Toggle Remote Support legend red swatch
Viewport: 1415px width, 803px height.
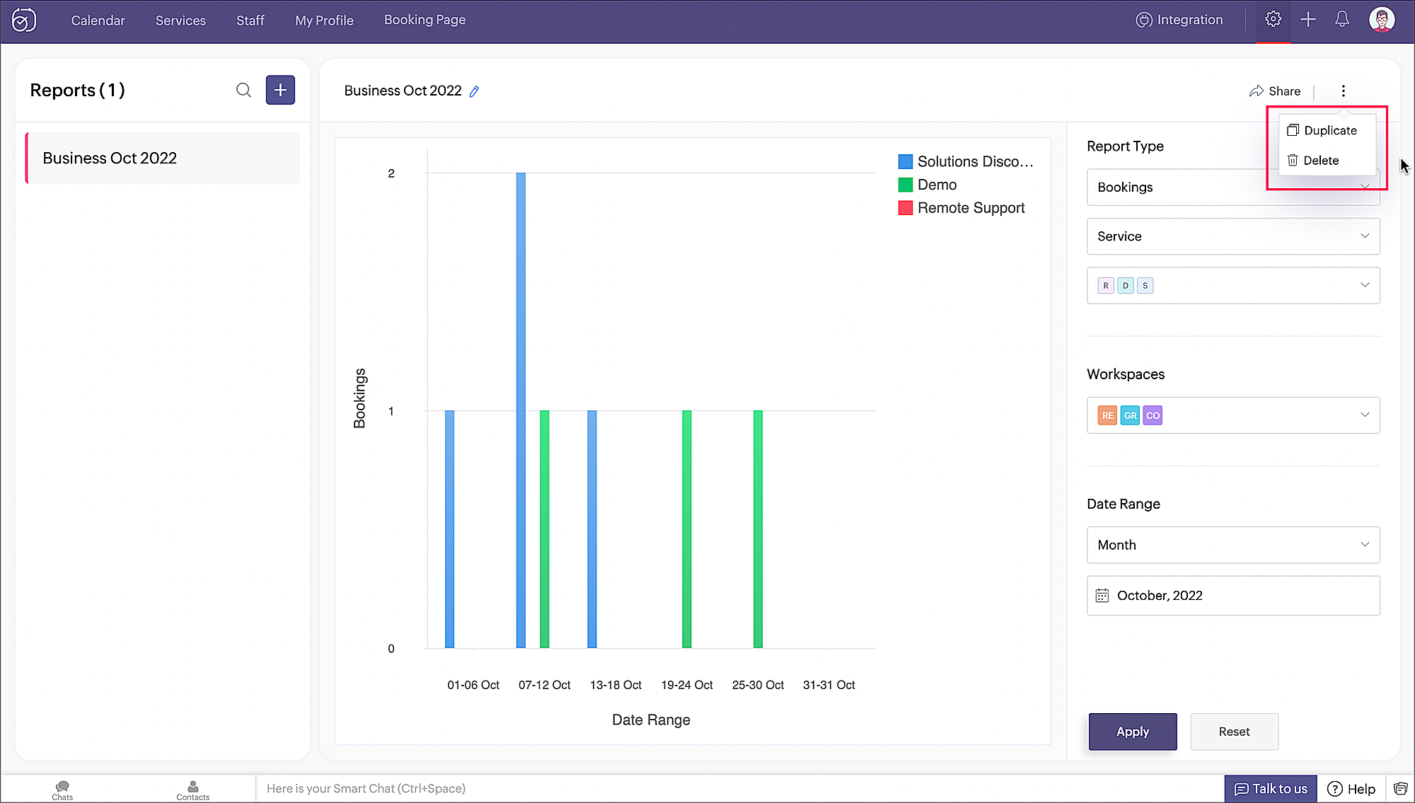(906, 209)
